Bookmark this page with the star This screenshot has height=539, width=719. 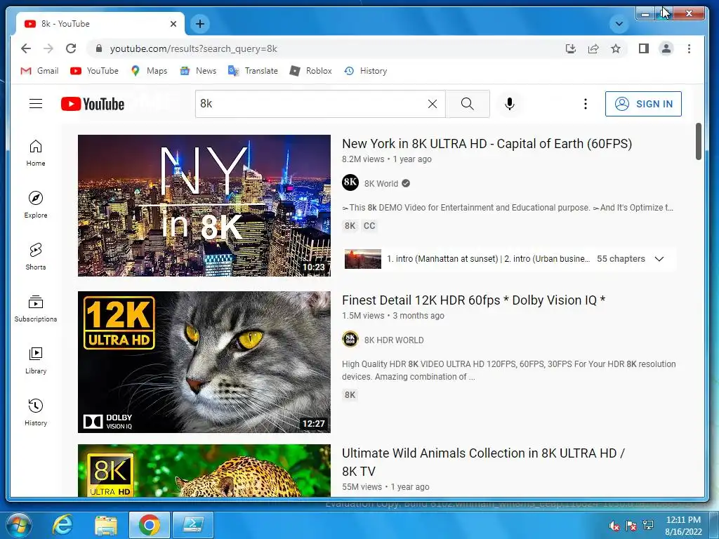615,48
